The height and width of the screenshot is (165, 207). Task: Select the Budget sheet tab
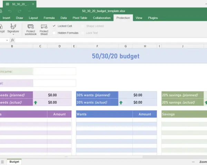coord(14,162)
